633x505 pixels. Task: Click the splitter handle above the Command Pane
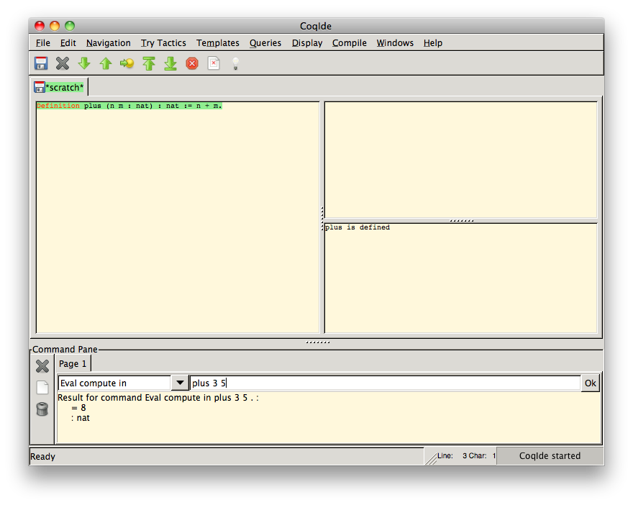(318, 342)
